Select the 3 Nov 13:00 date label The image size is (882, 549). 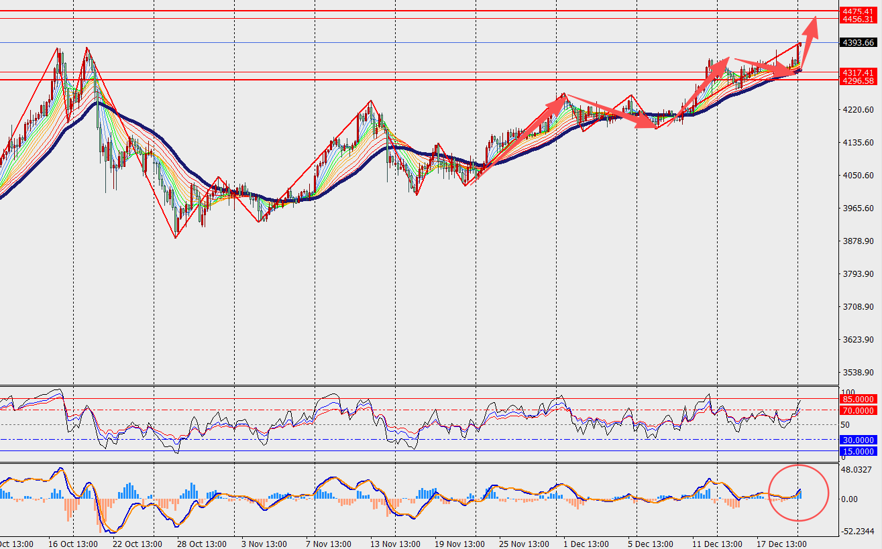(265, 544)
